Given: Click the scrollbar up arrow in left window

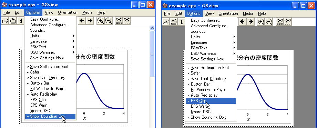Looking at the screenshot, I should click(x=152, y=28).
